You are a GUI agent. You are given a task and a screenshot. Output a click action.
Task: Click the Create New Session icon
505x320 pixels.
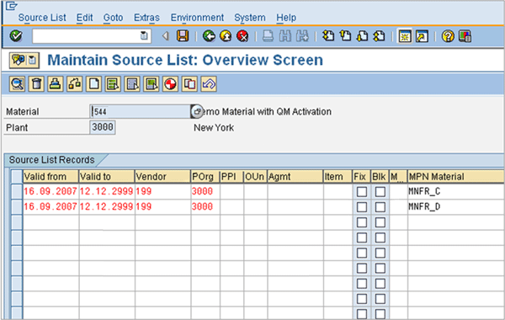tap(405, 36)
